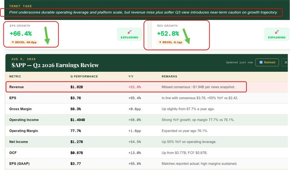Click the Tenet Take summary sentence
Image resolution: width=290 pixels, height=170 pixels.
[x=143, y=12]
